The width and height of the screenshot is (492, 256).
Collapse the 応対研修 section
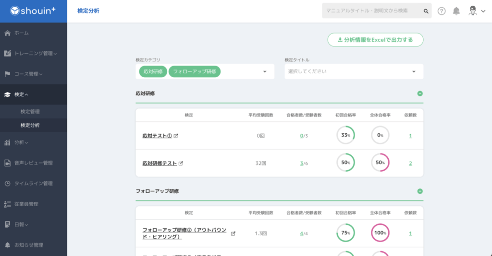[x=420, y=93]
